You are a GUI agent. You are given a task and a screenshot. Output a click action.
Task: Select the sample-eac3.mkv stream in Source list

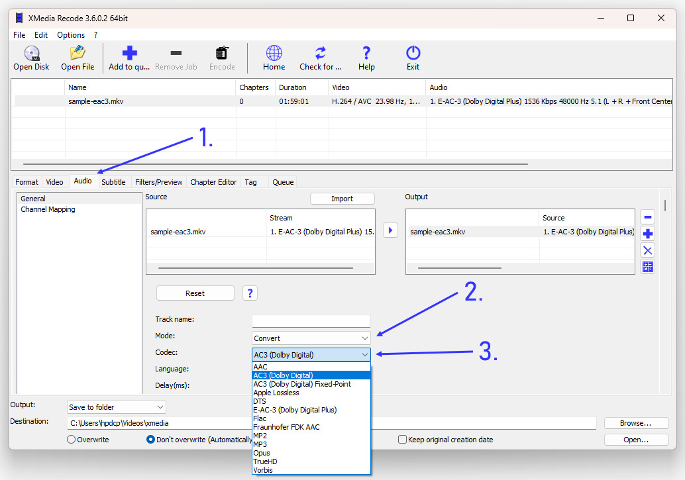(x=260, y=232)
